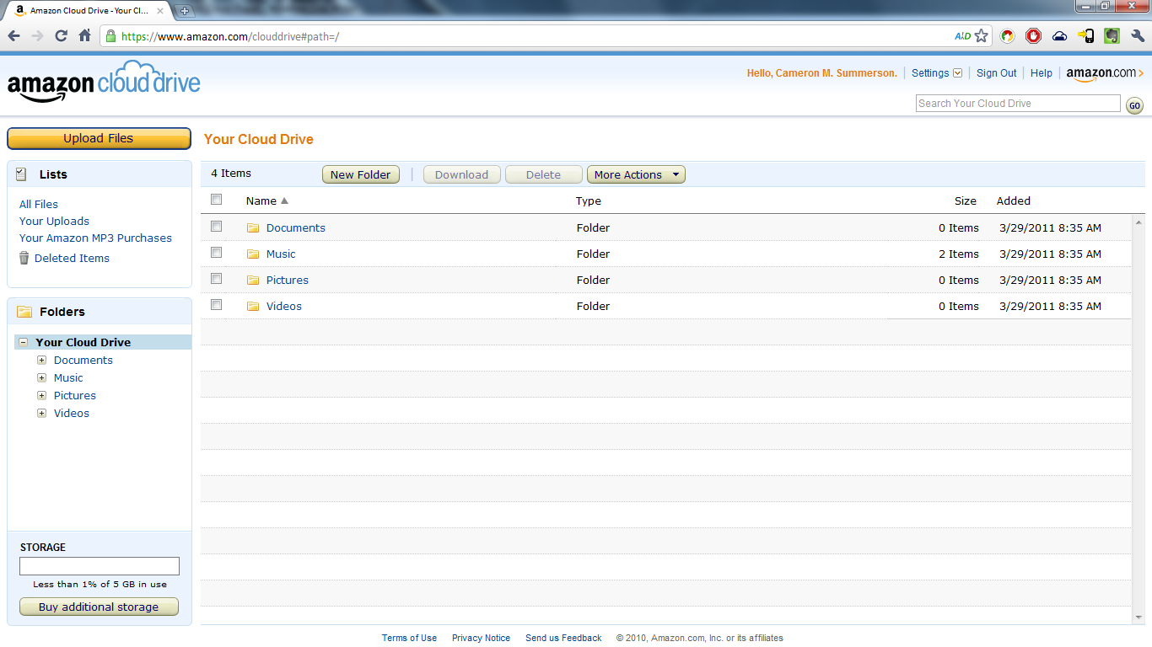Open Your Amazon MP3 Purchases list

click(x=94, y=238)
